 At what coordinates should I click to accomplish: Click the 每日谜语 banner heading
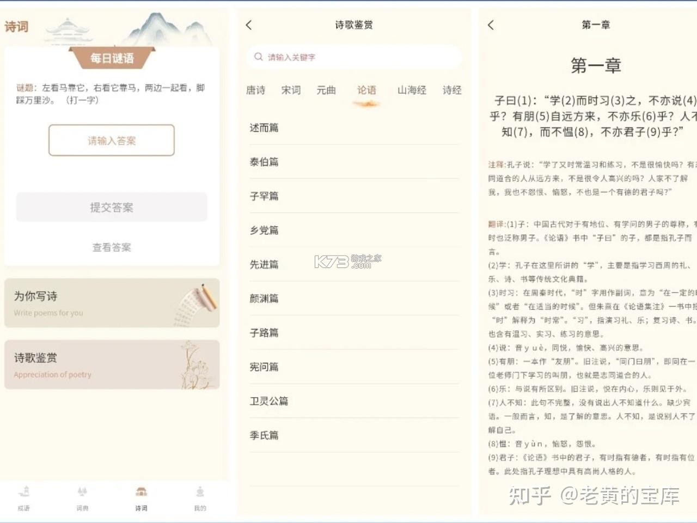click(112, 58)
